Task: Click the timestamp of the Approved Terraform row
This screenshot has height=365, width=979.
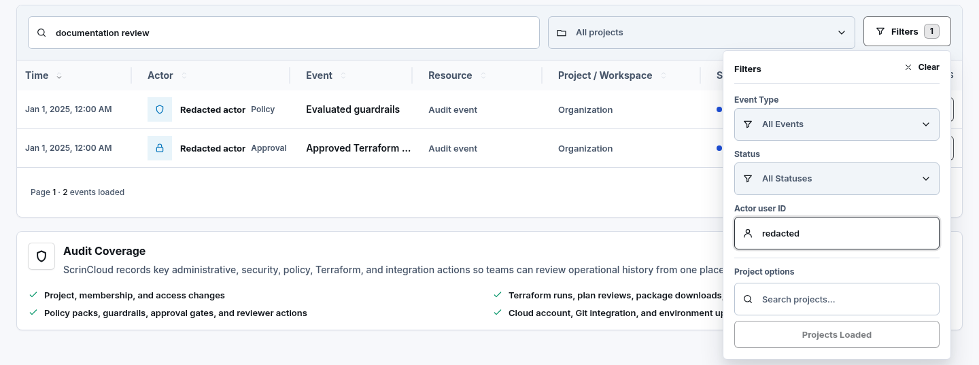Action: (x=69, y=148)
